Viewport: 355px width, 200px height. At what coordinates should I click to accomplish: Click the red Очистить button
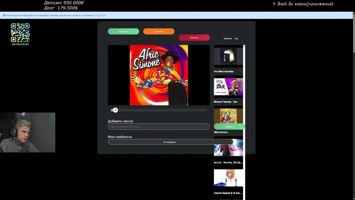coord(194,37)
